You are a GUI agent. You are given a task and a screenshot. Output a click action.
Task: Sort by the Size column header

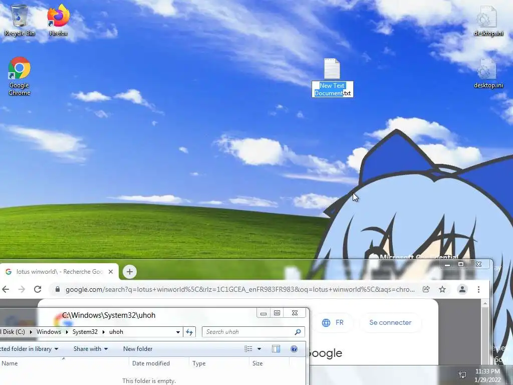[269, 363]
